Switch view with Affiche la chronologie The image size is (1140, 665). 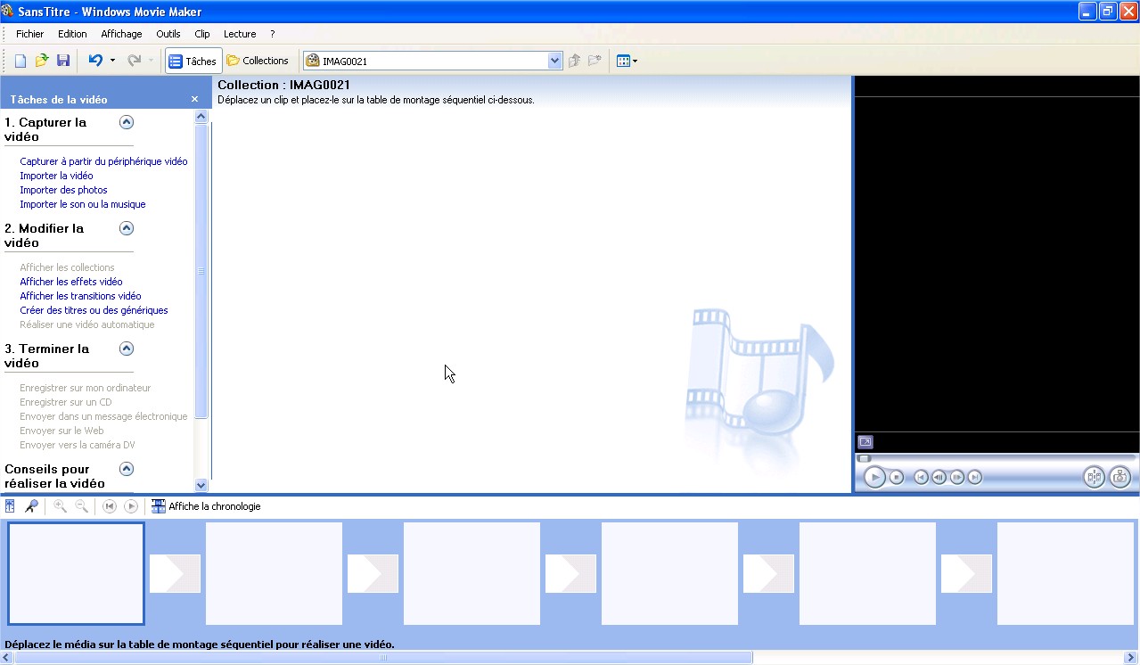point(206,506)
